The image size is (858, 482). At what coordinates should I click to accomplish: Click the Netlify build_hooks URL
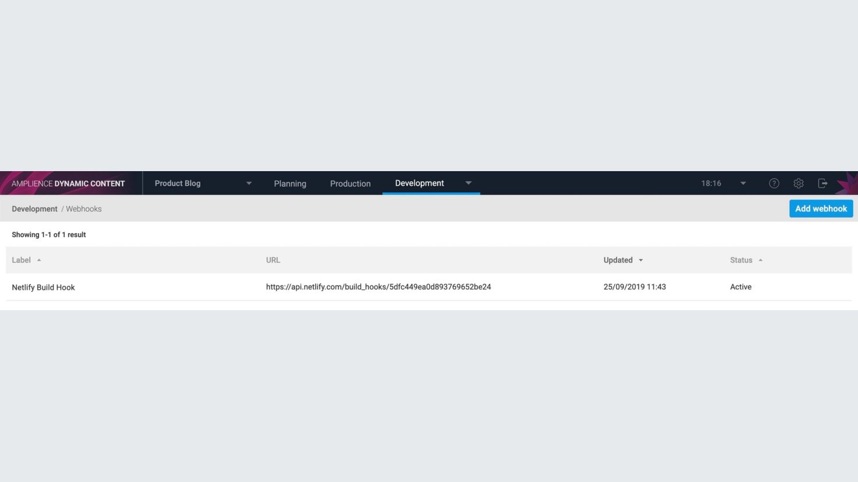pyautogui.click(x=378, y=287)
